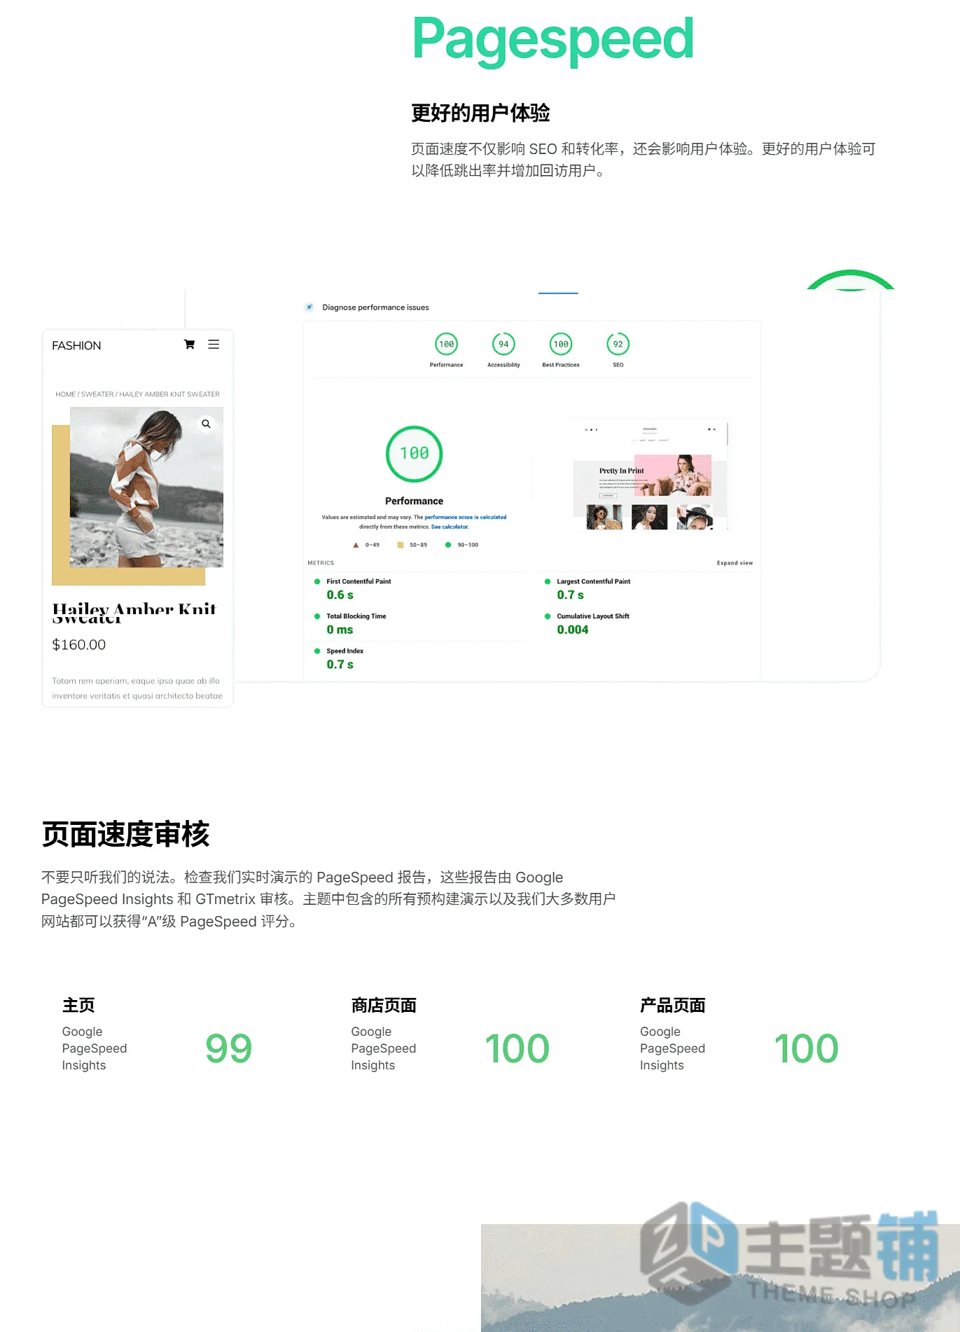Viewport: 960px width, 1332px height.
Task: Click the SWEATER breadcrumb link
Action: [x=97, y=394]
